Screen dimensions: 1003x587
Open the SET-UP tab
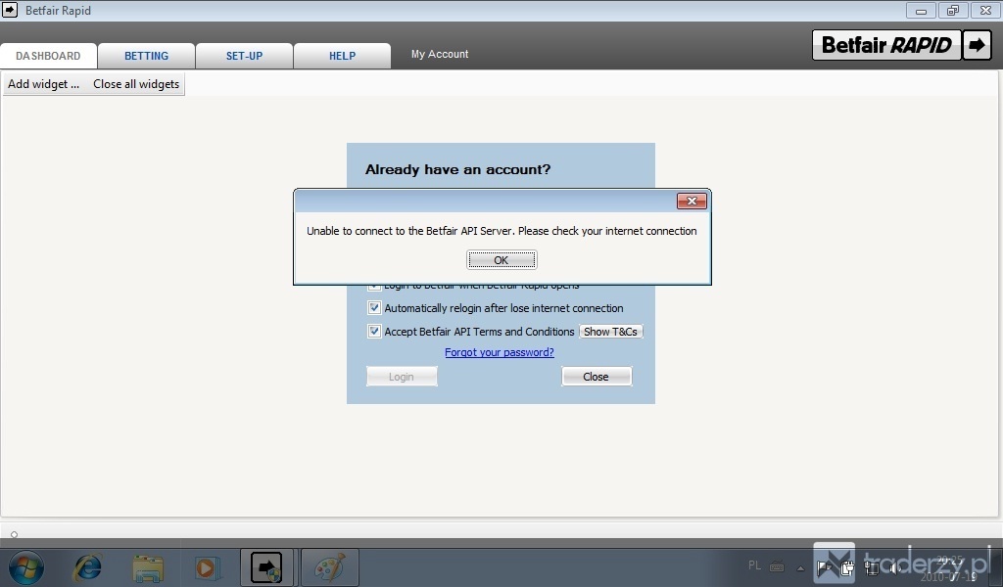point(244,56)
